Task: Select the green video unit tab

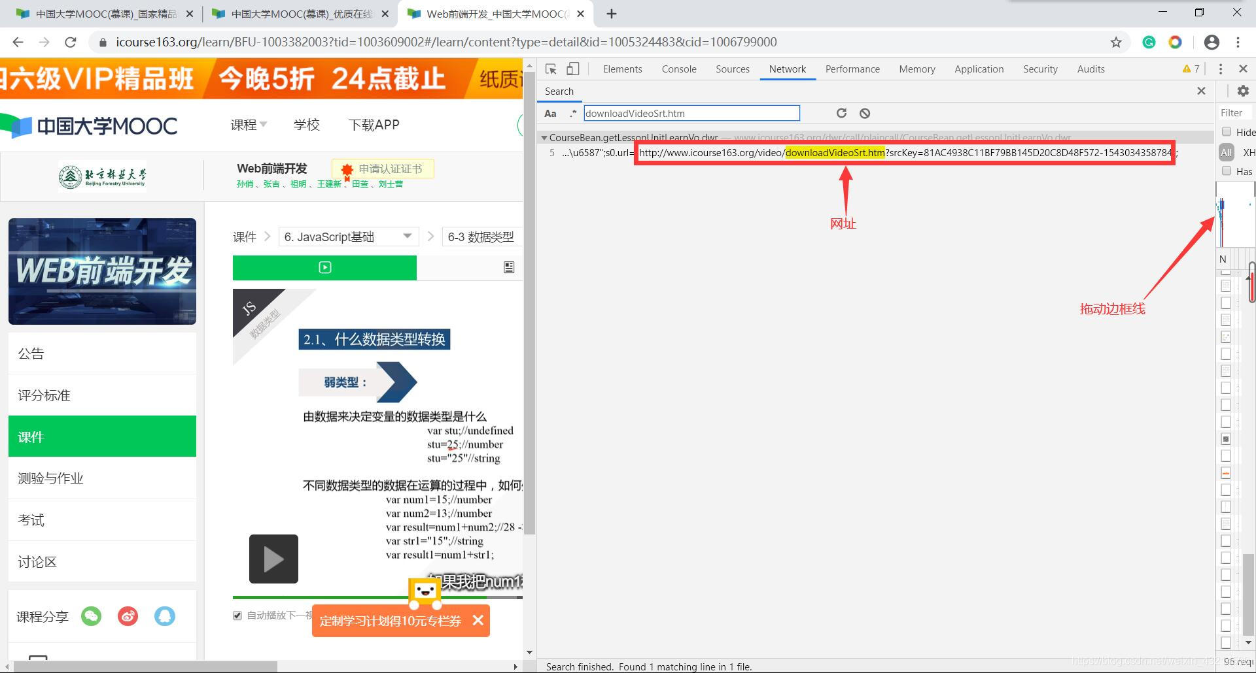Action: click(x=324, y=267)
